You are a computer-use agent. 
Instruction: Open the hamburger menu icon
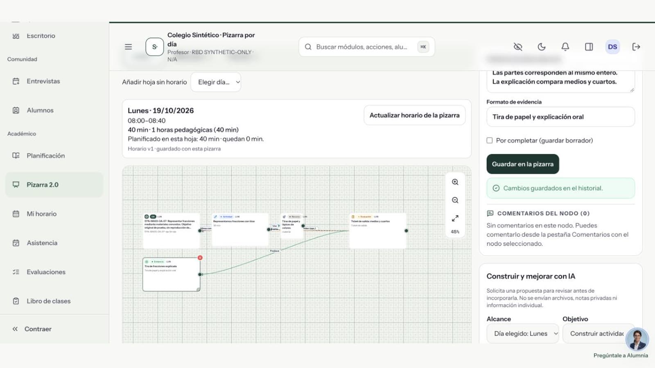coord(128,47)
